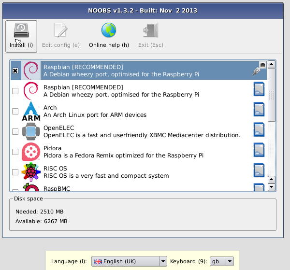The width and height of the screenshot is (290, 270).
Task: Click the Pidora logo icon
Action: (x=31, y=152)
